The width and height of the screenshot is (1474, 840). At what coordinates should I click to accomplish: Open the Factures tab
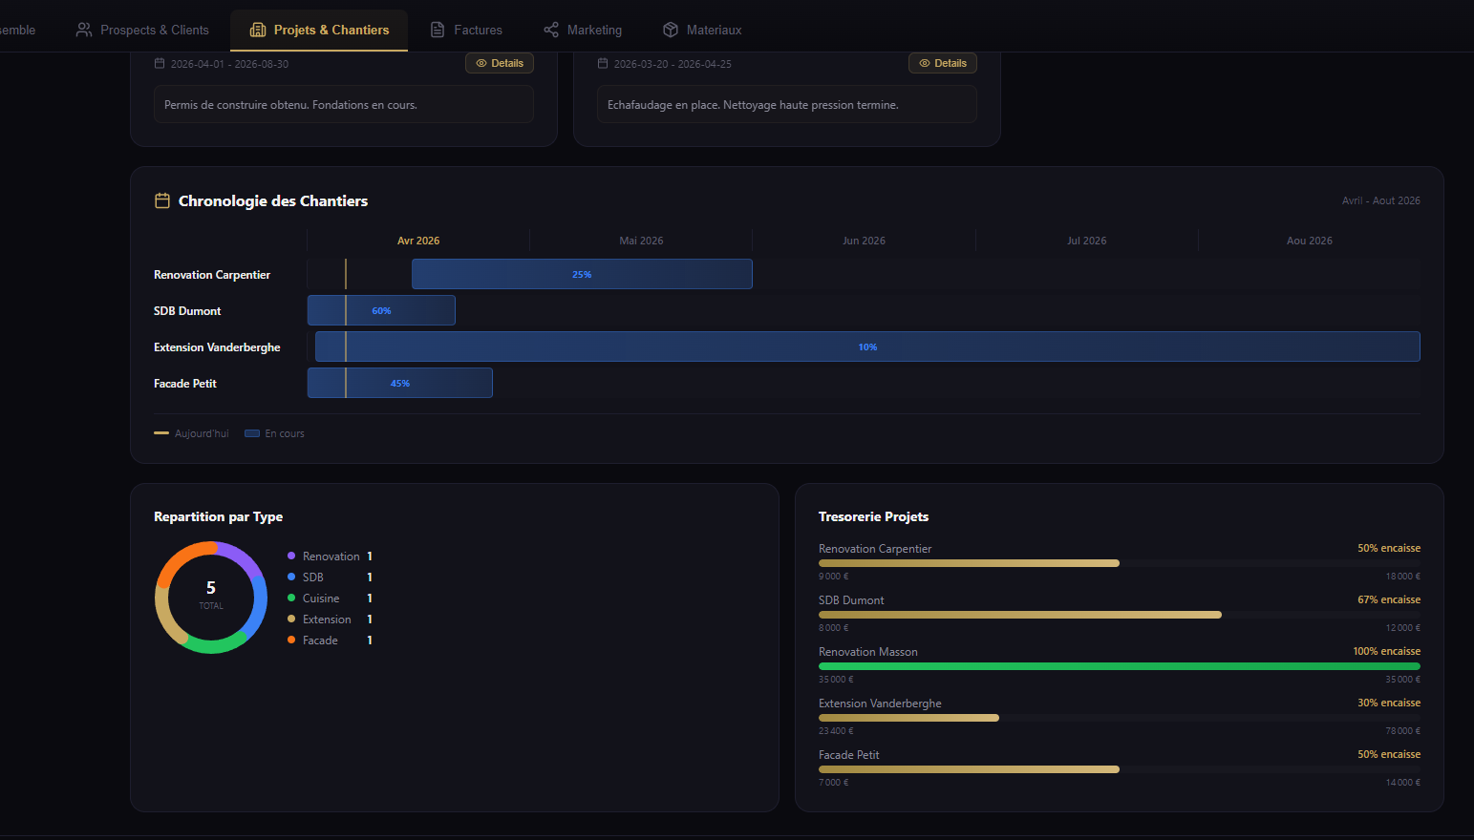[x=478, y=30]
